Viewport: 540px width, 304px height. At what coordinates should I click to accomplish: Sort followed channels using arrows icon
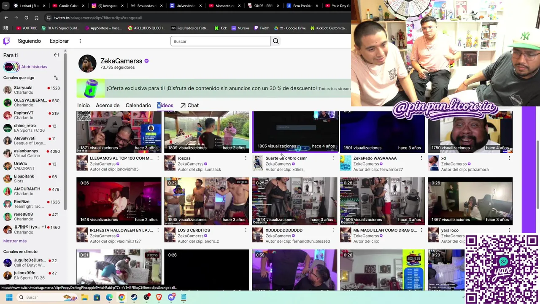tap(56, 78)
